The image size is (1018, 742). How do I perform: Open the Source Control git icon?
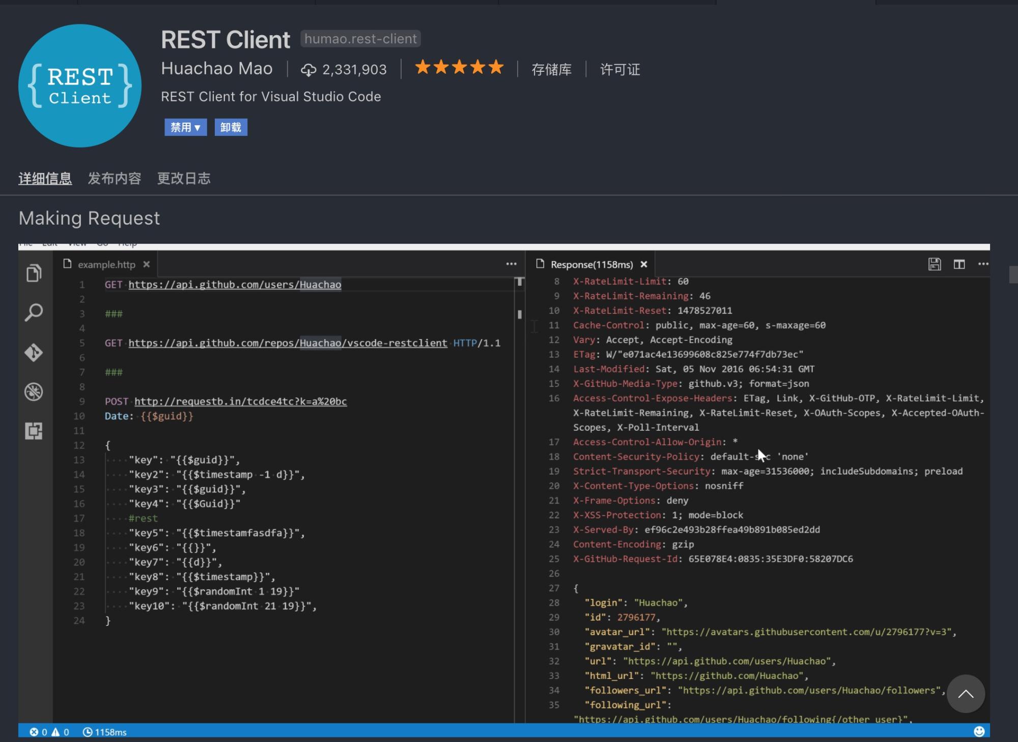coord(34,352)
